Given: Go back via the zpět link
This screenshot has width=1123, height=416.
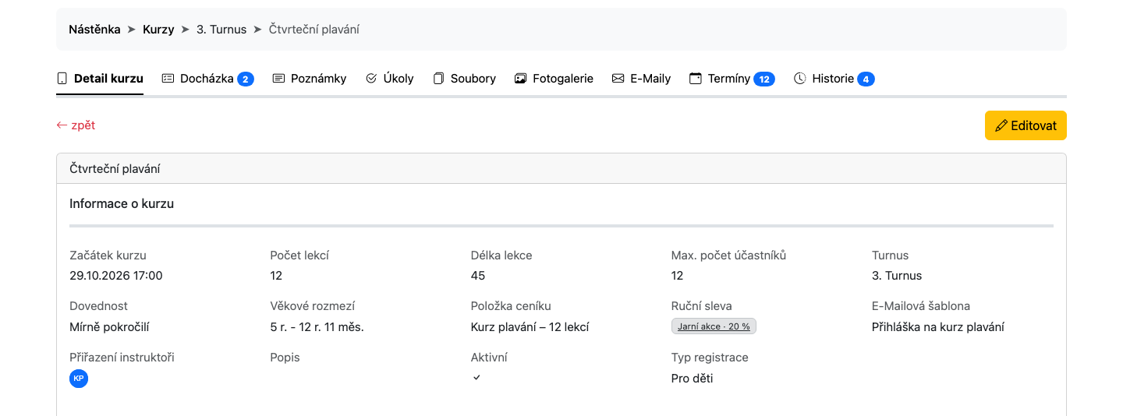Looking at the screenshot, I should (x=76, y=125).
